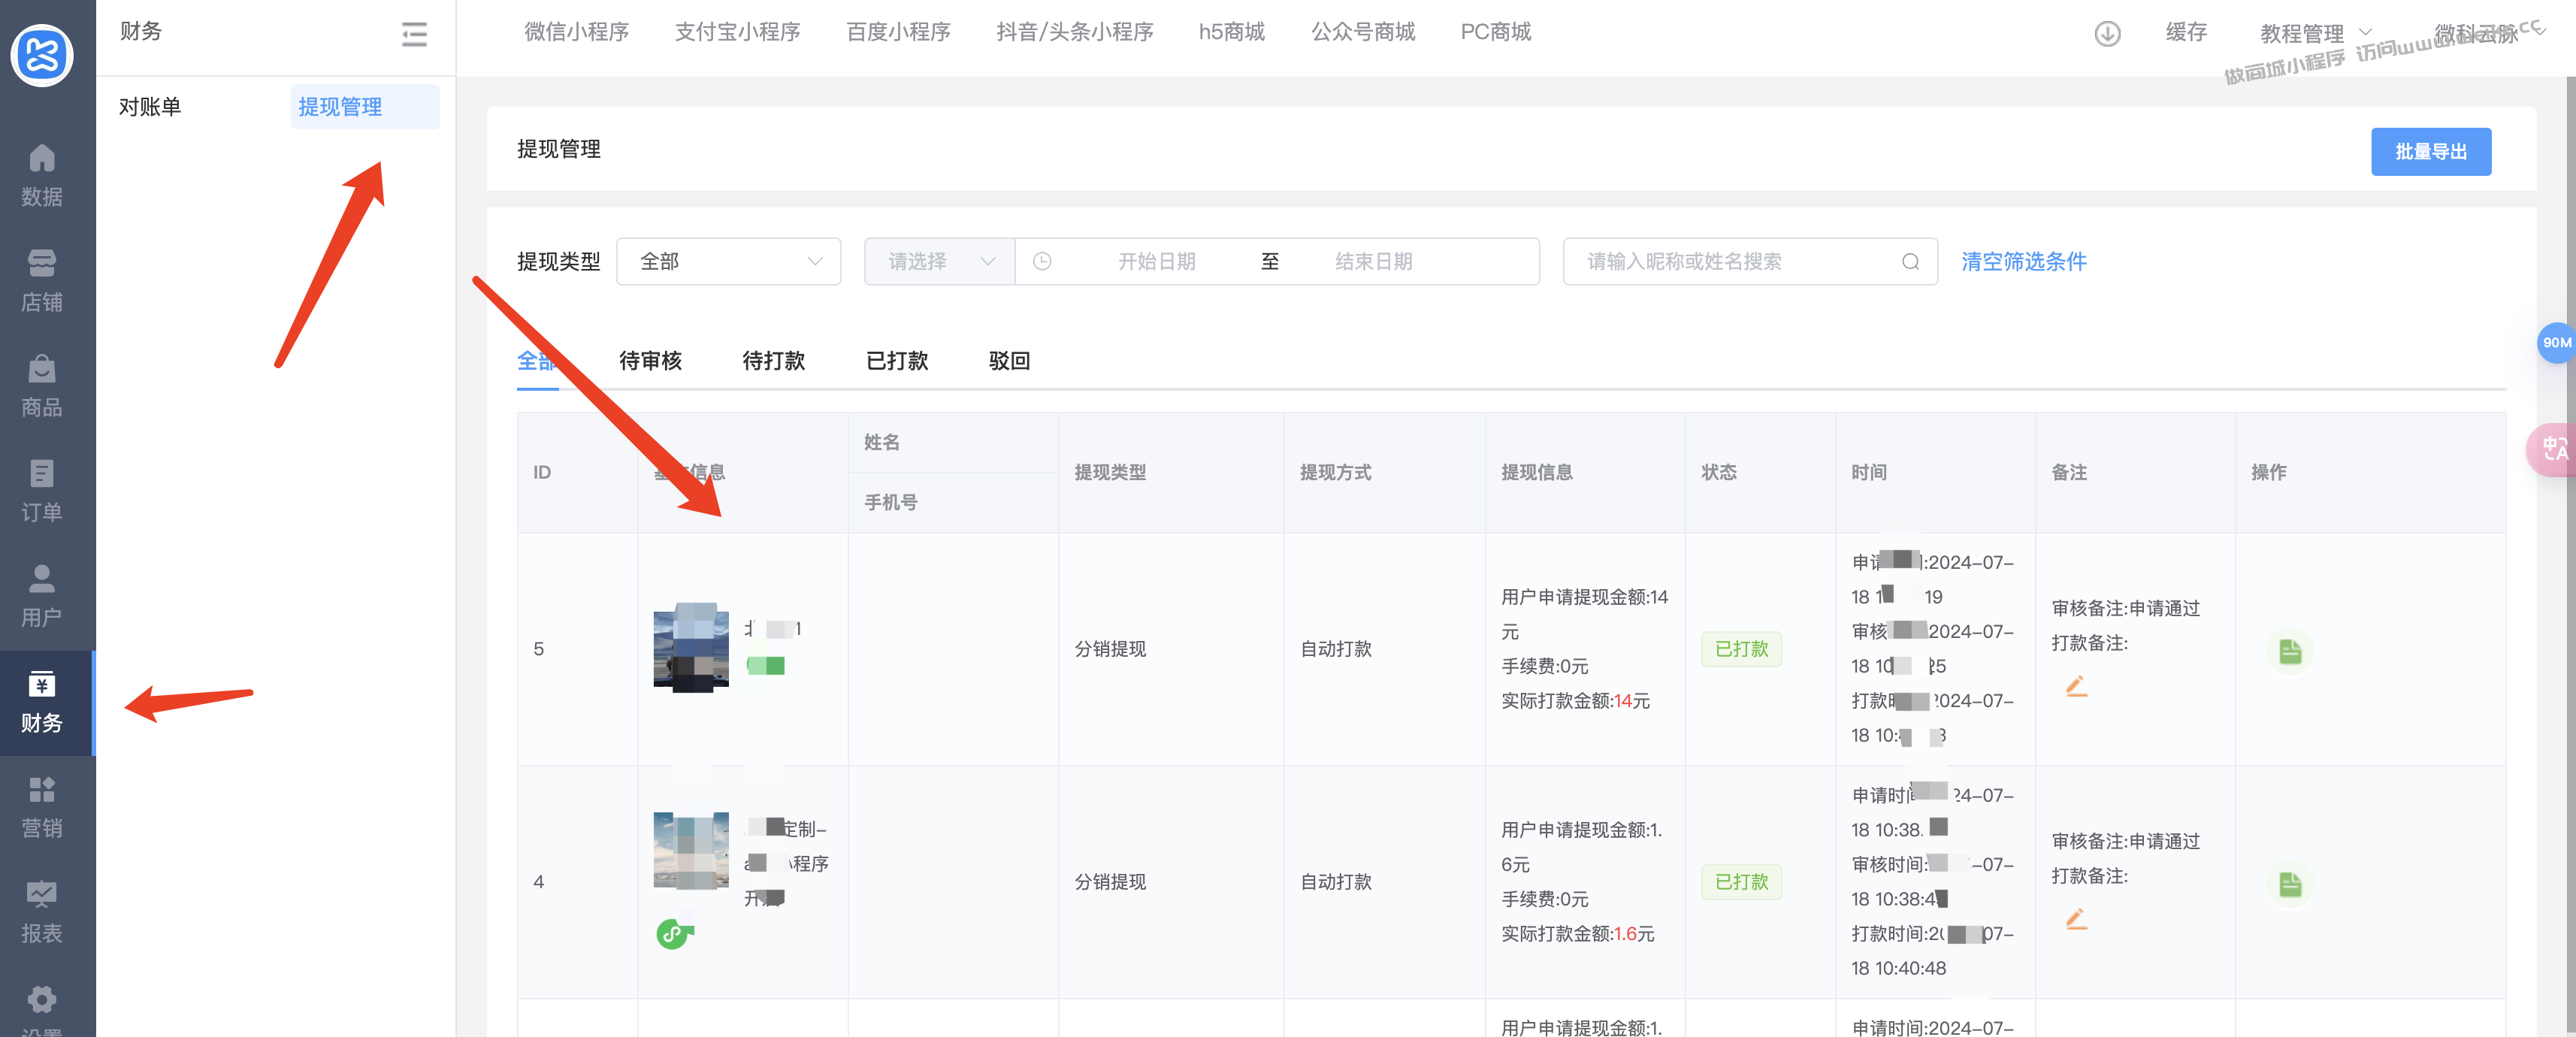Switch to h5商城 tab
The image size is (2576, 1037).
click(x=1231, y=32)
